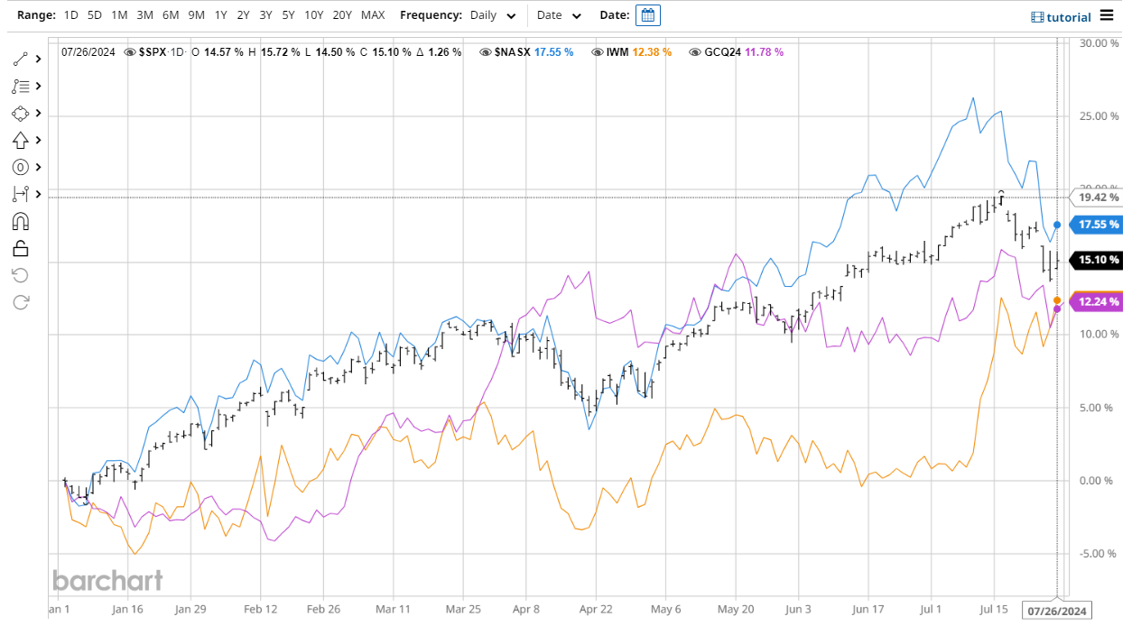This screenshot has height=635, width=1132.
Task: Click the black 15.10 % price tag
Action: coord(1096,260)
